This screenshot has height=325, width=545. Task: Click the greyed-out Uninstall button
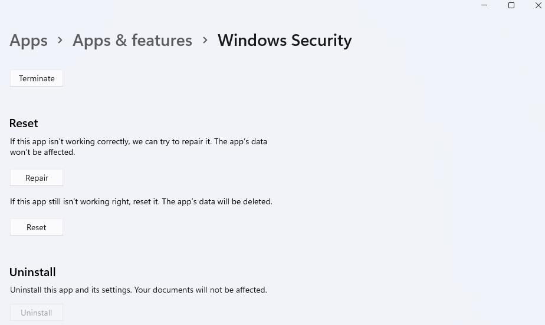(x=37, y=313)
